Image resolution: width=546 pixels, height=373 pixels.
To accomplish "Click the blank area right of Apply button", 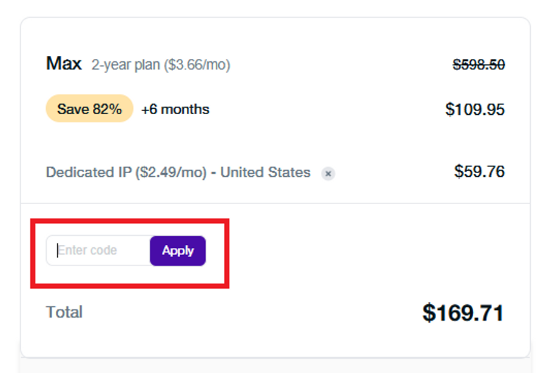I will click(x=364, y=250).
